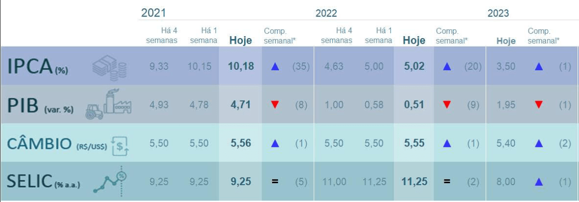Click the PIB tractor and factory icon
This screenshot has height=202, width=579.
point(108,104)
